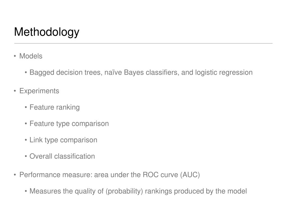Click the bullet dot before Performance measure
The image size is (287, 215).
(15, 175)
